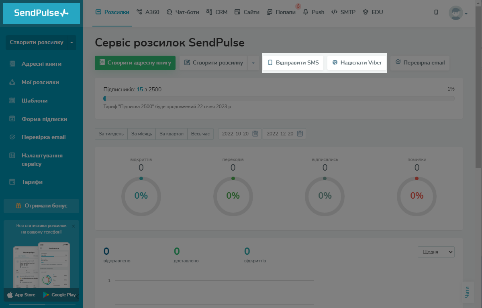The height and width of the screenshot is (308, 482).
Task: Select За тиждень period
Action: (x=111, y=134)
